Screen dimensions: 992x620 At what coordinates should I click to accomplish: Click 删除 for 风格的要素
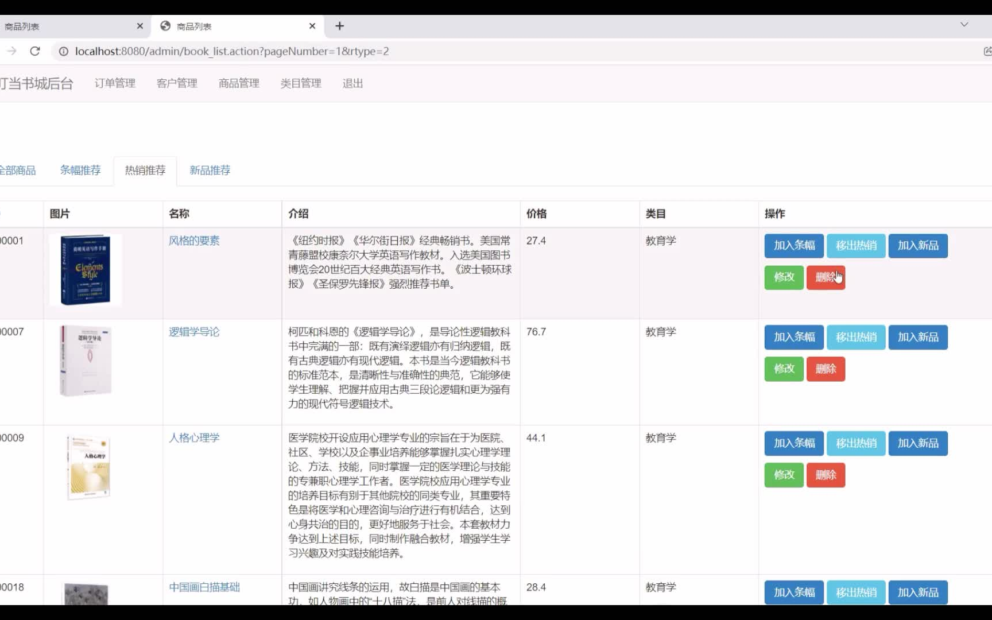826,277
